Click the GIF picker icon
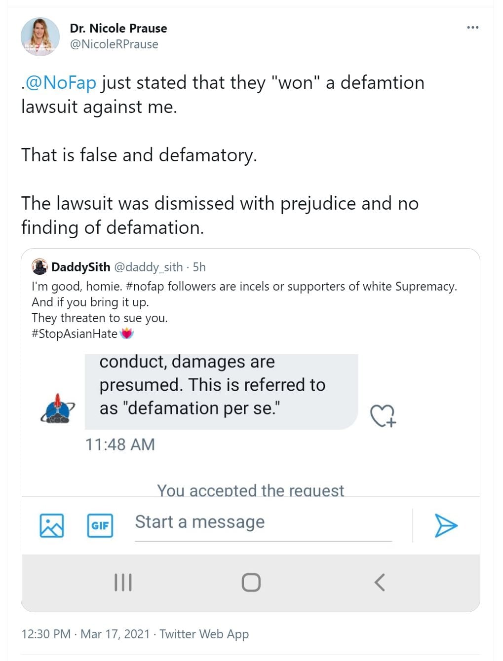Viewport: 503px width, 661px height. pos(100,525)
